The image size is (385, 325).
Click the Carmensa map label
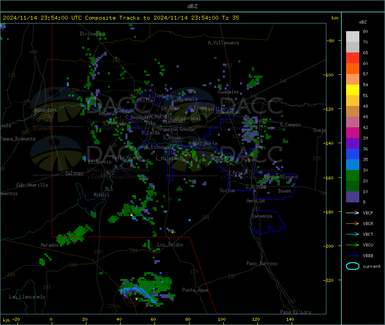262,216
